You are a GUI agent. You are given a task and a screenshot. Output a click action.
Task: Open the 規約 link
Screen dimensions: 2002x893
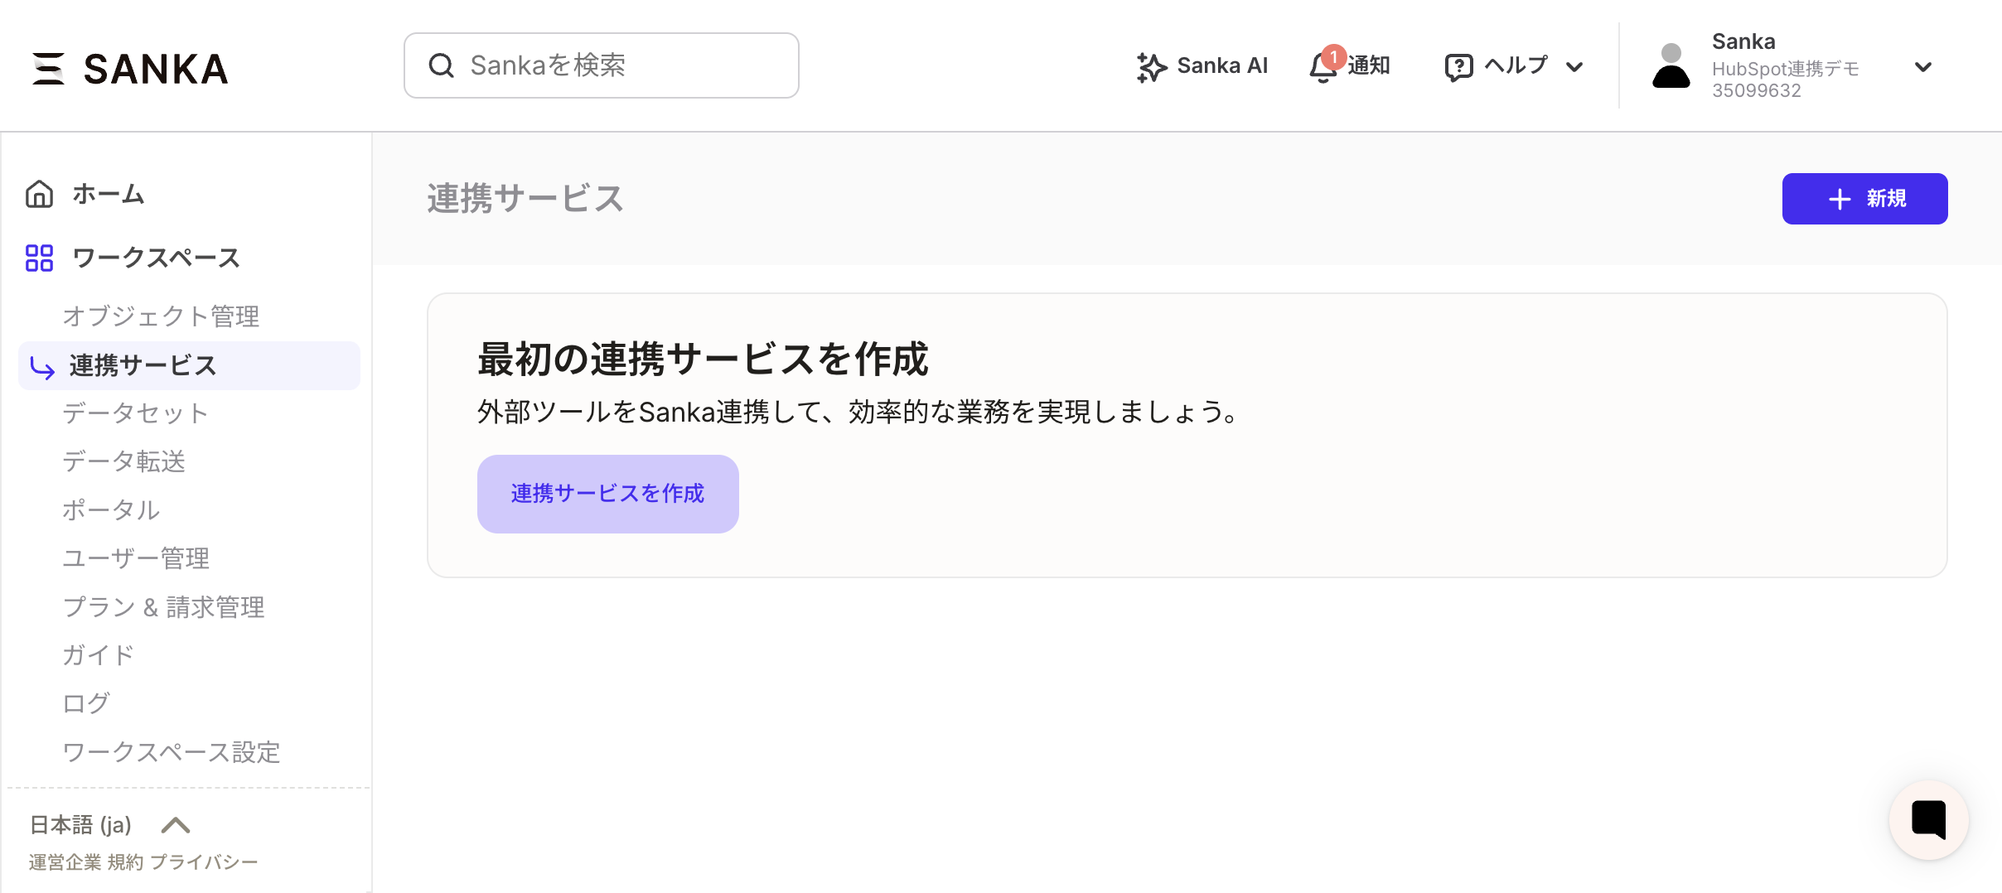click(x=124, y=862)
